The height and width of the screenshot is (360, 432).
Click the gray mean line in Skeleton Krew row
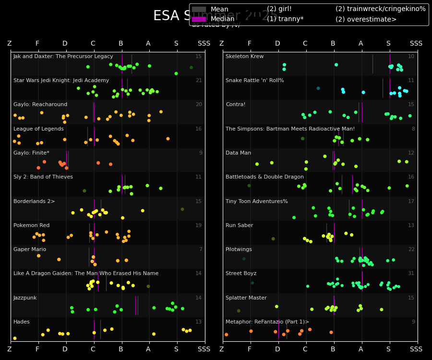[373, 64]
